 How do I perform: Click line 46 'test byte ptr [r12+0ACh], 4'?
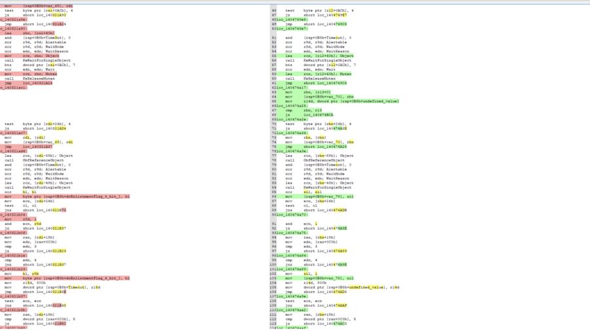[319, 10]
